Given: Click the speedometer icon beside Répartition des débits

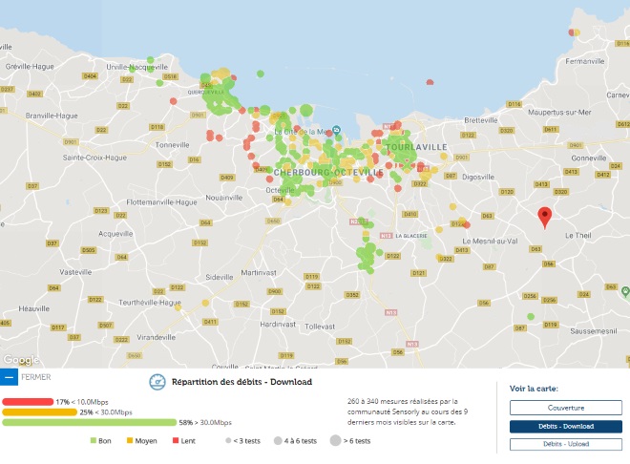Looking at the screenshot, I should pos(157,382).
